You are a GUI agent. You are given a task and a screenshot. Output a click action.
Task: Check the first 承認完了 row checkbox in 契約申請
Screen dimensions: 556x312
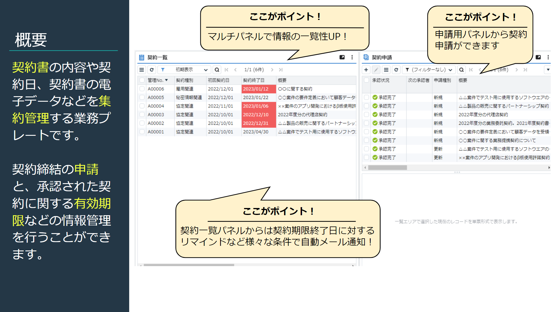[366, 97]
